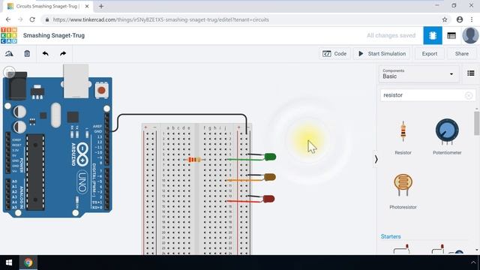The width and height of the screenshot is (480, 270).
Task: Collapse the components panel arrow
Action: click(x=376, y=159)
